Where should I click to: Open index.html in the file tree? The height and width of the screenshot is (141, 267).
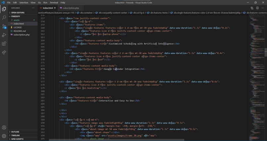(23, 23)
